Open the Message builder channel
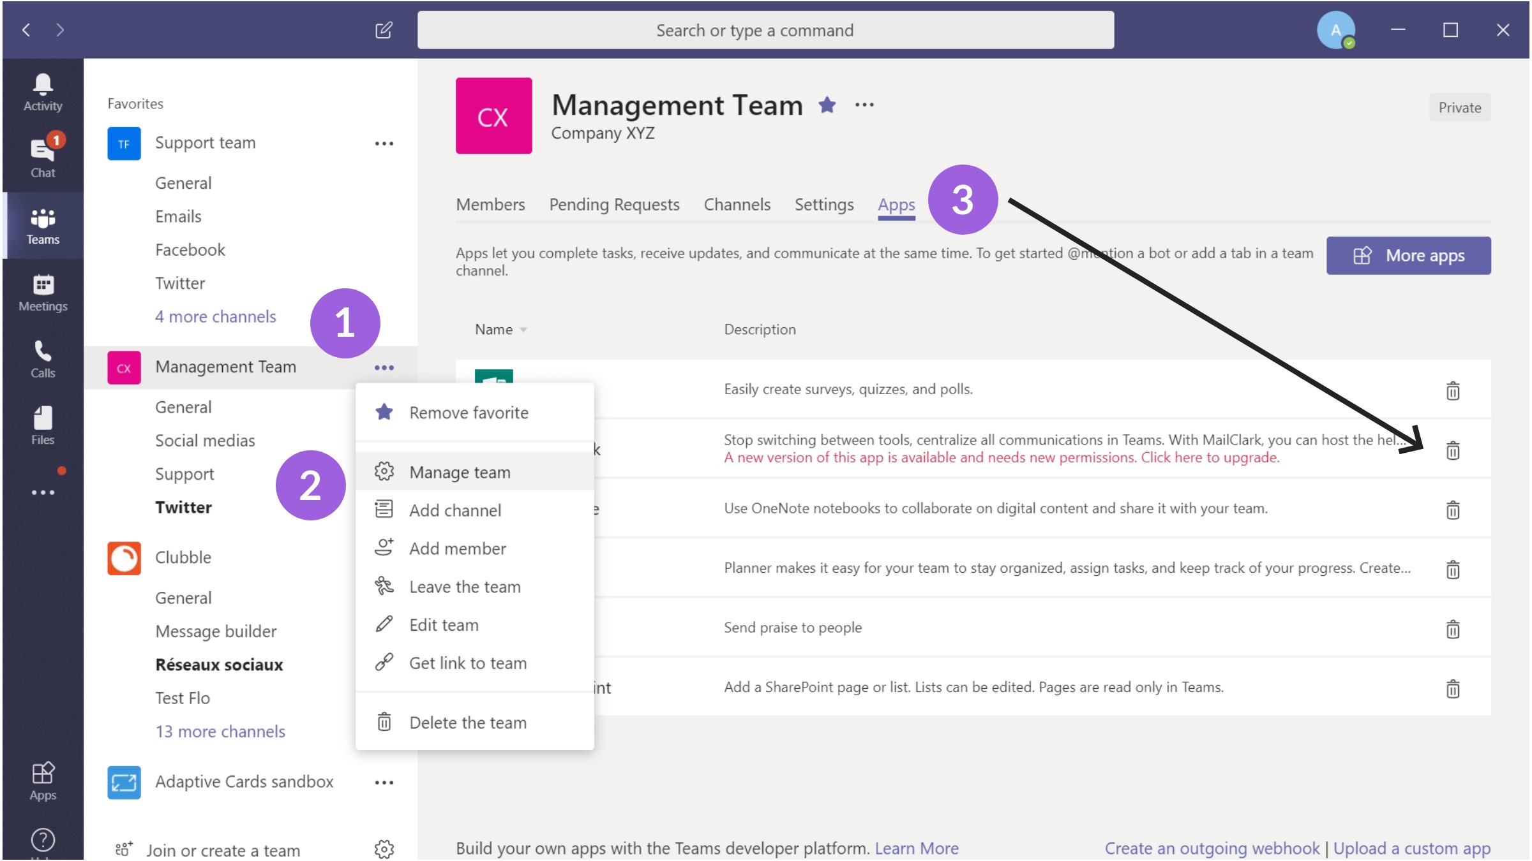1532x861 pixels. (x=216, y=631)
